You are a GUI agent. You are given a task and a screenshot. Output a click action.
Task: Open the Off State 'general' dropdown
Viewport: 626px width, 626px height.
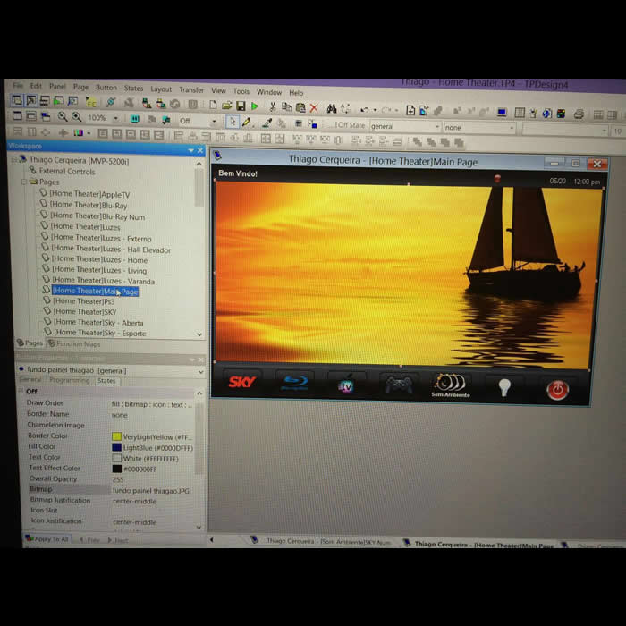click(437, 126)
